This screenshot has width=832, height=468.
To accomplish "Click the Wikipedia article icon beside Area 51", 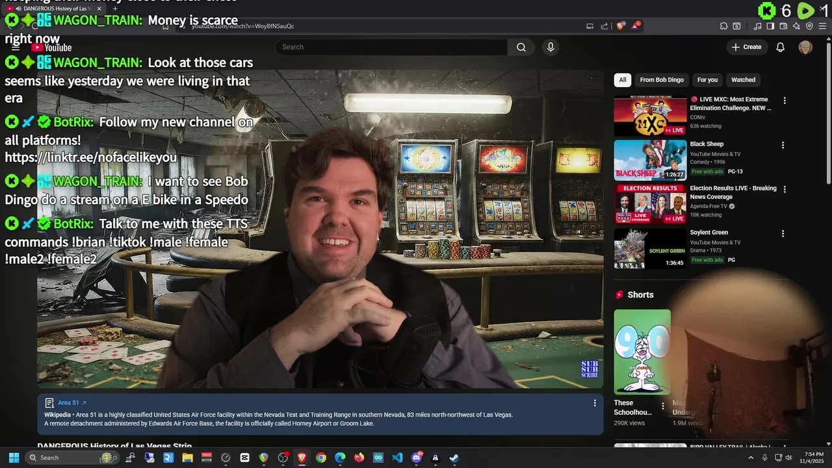I will coord(49,403).
